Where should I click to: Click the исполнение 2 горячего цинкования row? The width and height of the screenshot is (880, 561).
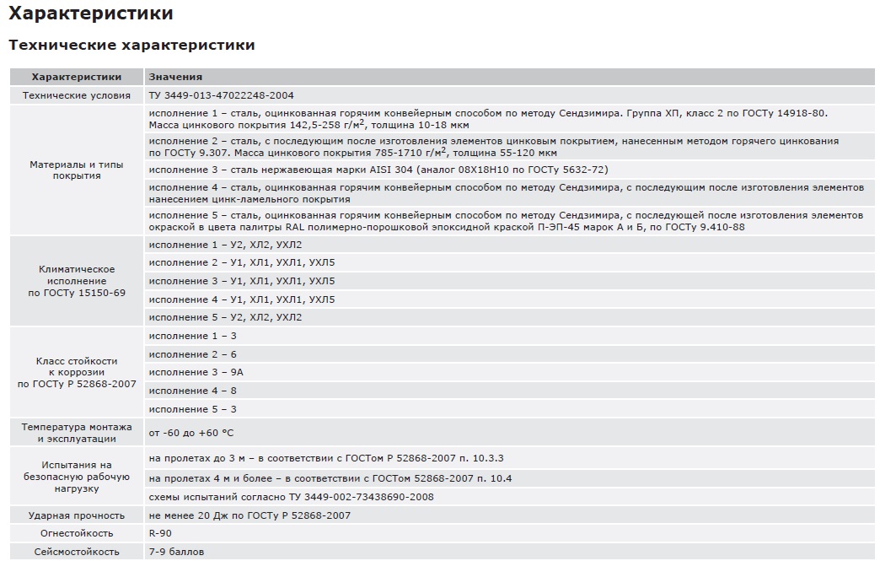pyautogui.click(x=510, y=147)
